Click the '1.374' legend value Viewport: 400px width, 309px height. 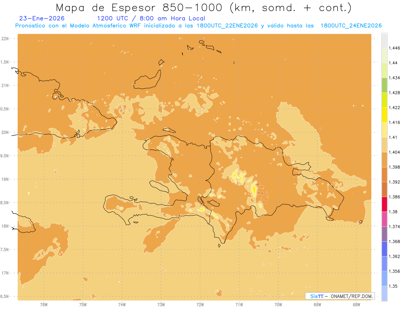coord(394,227)
